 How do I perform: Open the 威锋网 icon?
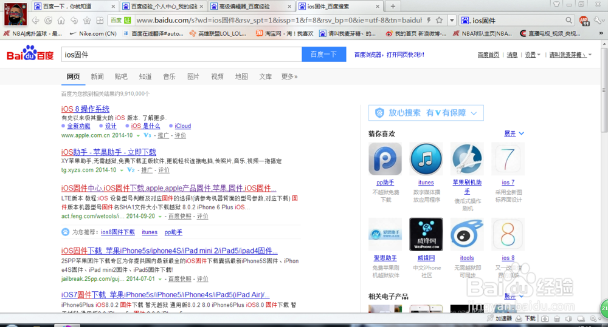click(426, 235)
